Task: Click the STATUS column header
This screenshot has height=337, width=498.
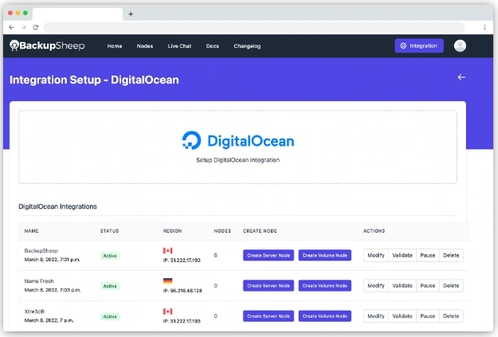Action: [x=110, y=231]
